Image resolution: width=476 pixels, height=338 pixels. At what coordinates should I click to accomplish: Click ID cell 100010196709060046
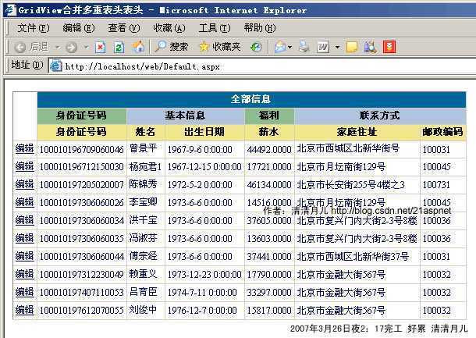[x=82, y=149]
